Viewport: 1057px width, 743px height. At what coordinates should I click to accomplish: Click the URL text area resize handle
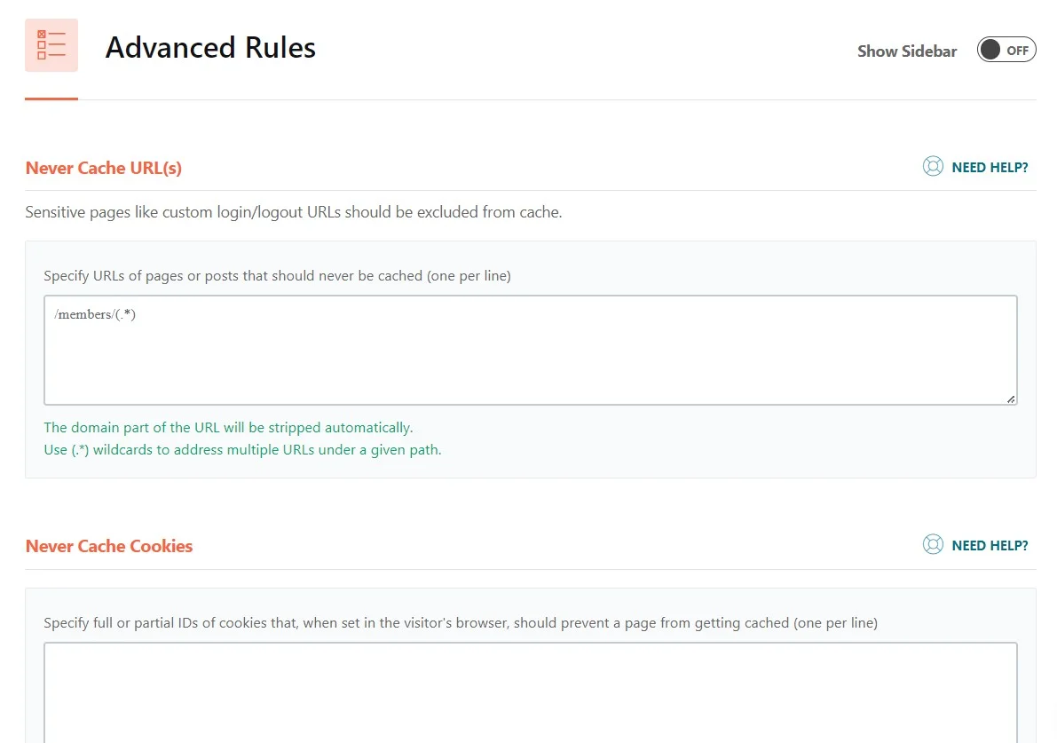point(1011,399)
